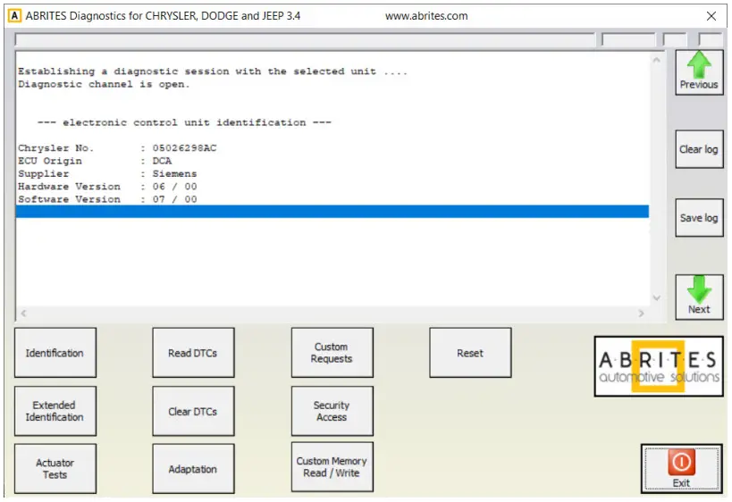
Task: Click the ABRITES automotive solutions logo
Action: coord(659,366)
